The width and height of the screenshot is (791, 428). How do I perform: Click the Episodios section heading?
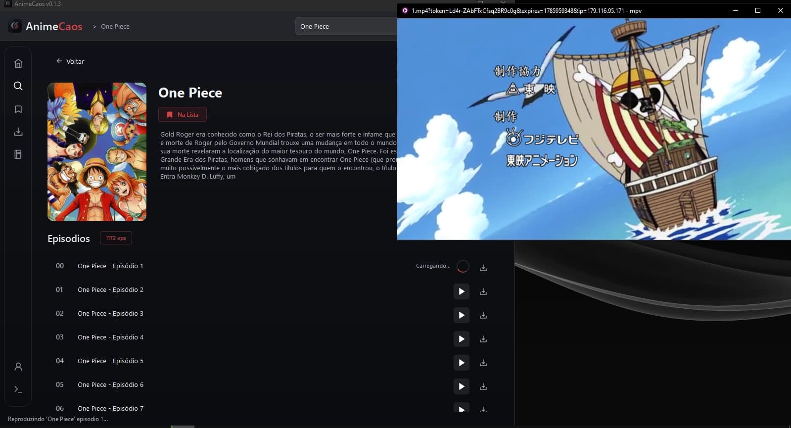69,238
